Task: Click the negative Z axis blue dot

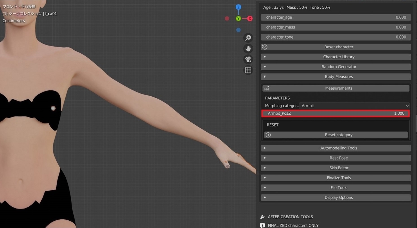Action: tap(238, 30)
